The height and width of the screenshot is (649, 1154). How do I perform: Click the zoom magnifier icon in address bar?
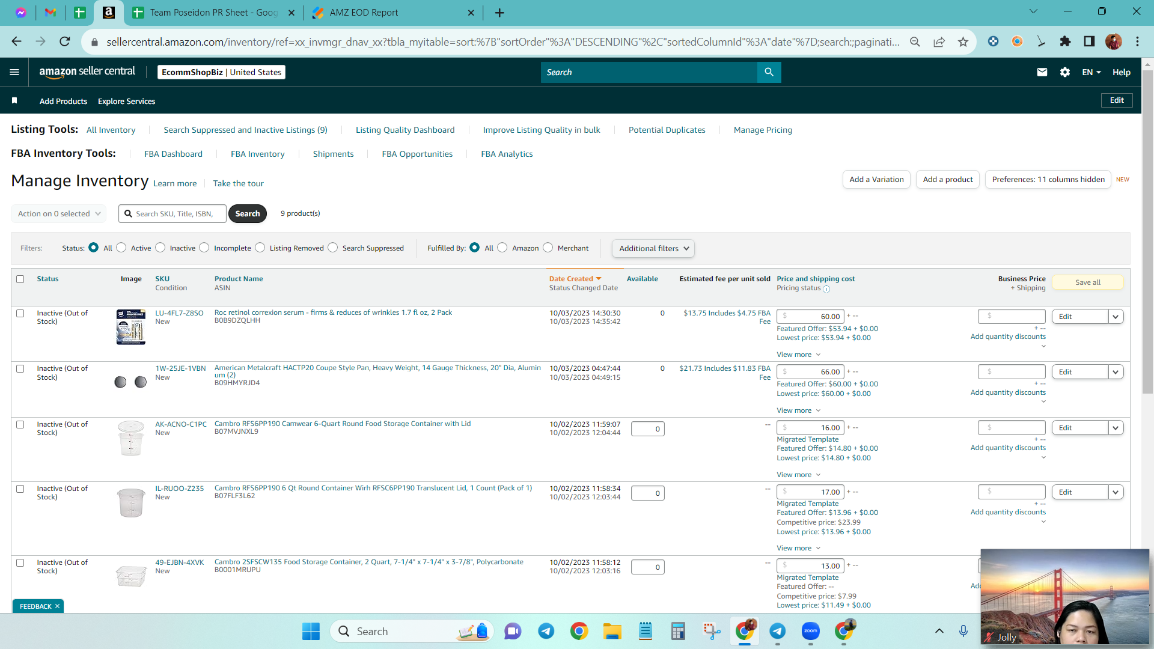[x=915, y=41]
